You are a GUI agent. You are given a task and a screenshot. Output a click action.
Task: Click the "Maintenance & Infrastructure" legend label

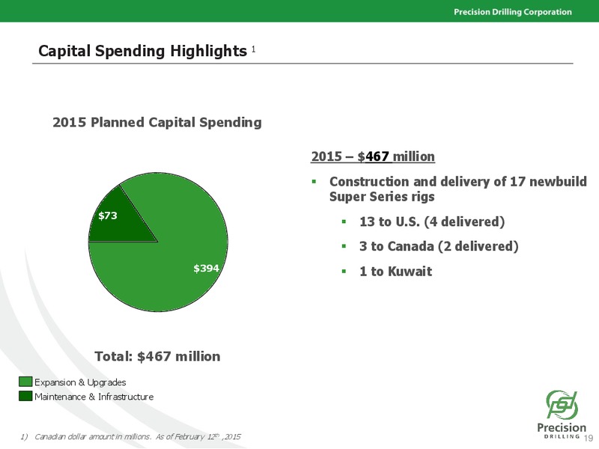pos(94,397)
